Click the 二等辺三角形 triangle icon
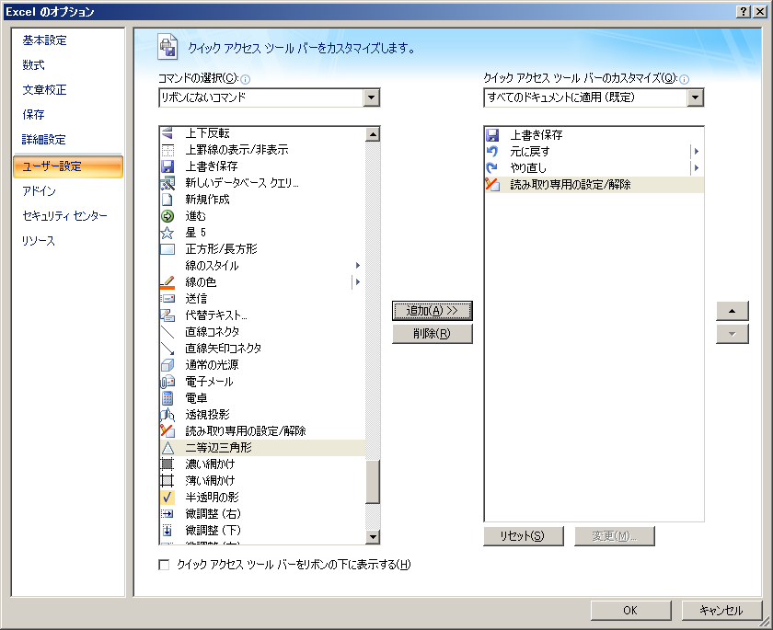This screenshot has width=773, height=630. click(x=167, y=448)
